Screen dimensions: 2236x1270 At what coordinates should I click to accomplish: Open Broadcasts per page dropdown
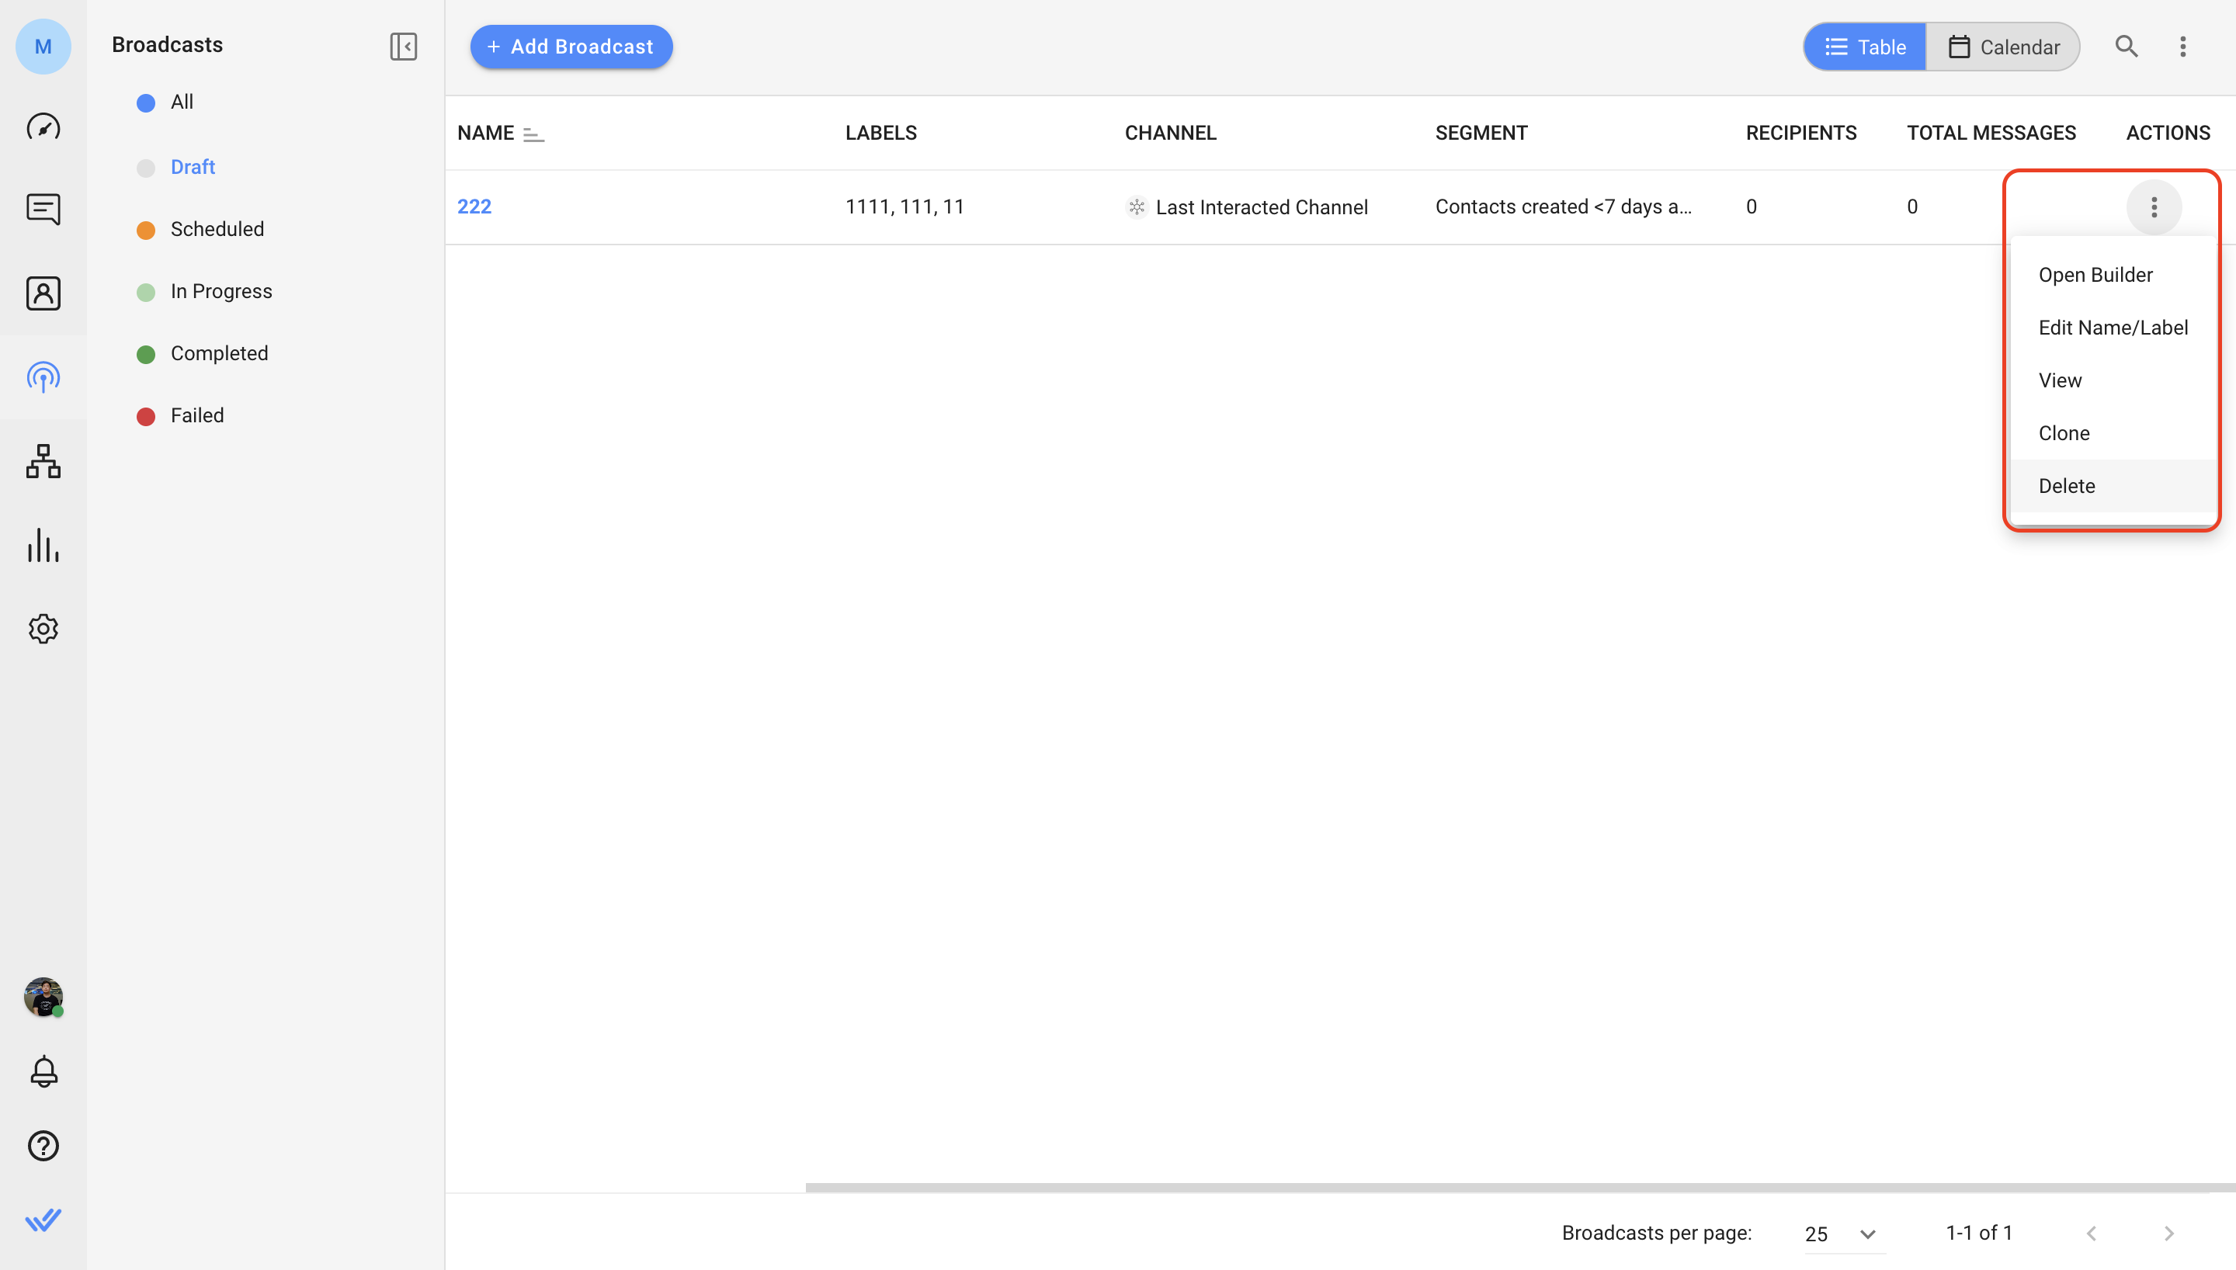1842,1234
